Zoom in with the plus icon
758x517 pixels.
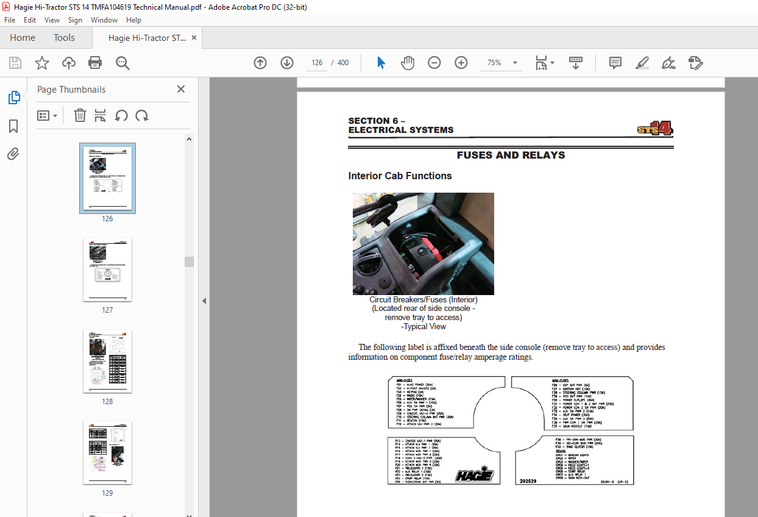pos(461,63)
